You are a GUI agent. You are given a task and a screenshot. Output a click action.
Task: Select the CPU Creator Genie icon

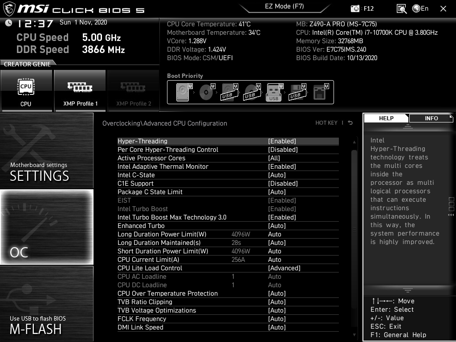pos(26,91)
